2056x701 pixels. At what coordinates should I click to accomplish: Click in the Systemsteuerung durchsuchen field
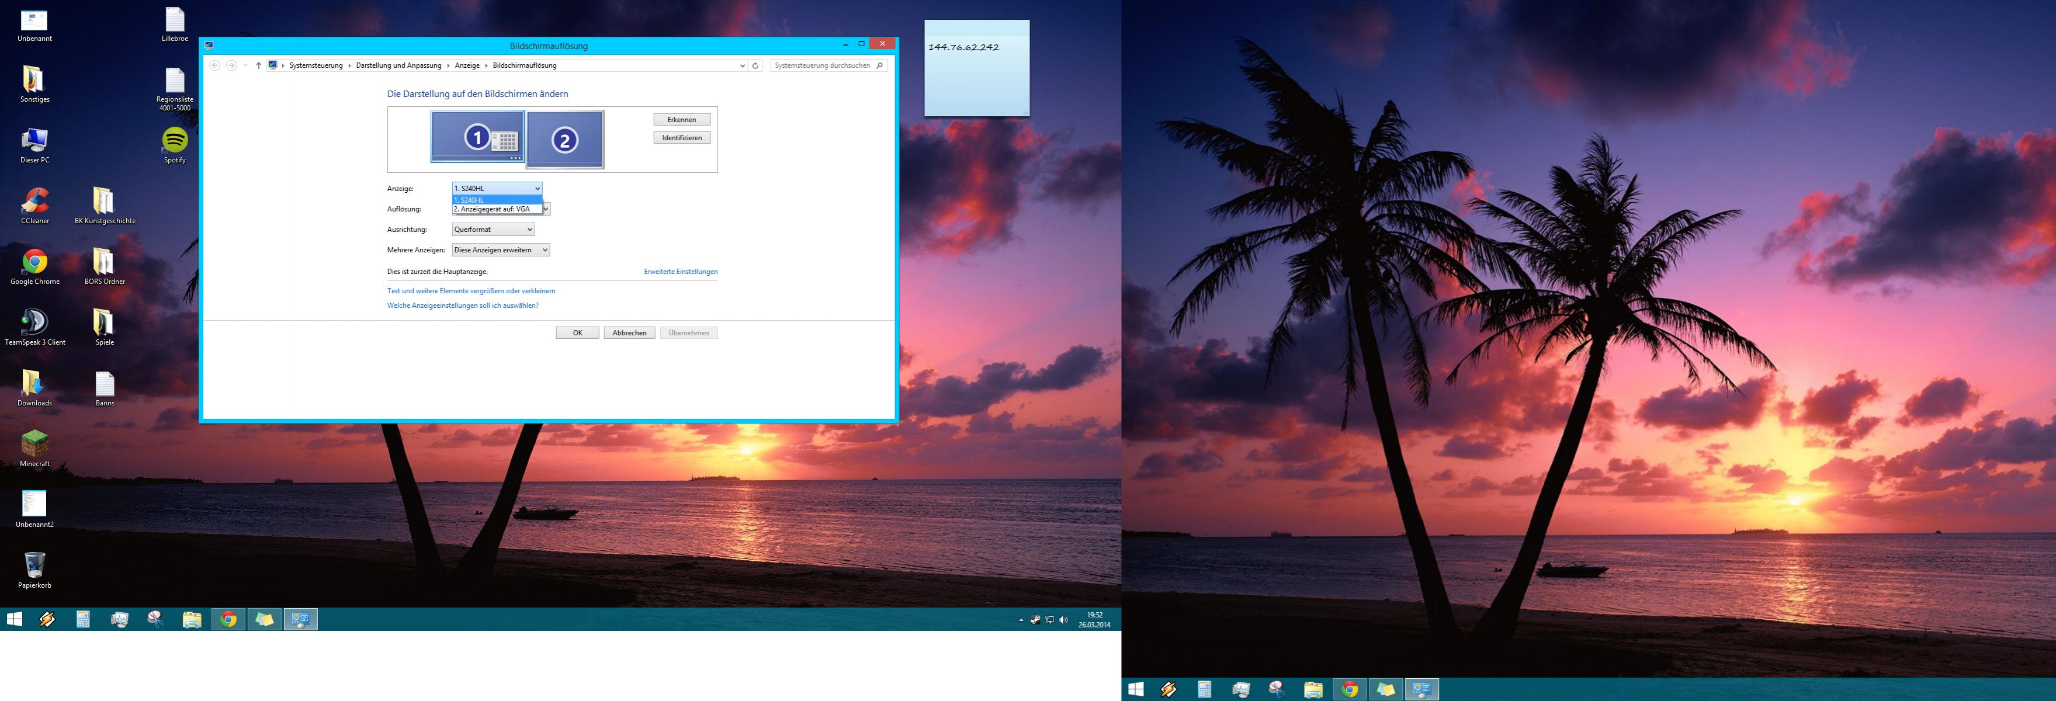tap(822, 65)
